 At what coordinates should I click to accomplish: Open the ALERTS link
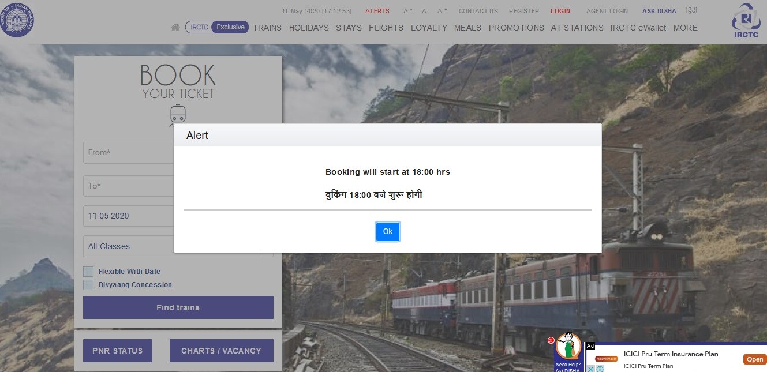377,11
